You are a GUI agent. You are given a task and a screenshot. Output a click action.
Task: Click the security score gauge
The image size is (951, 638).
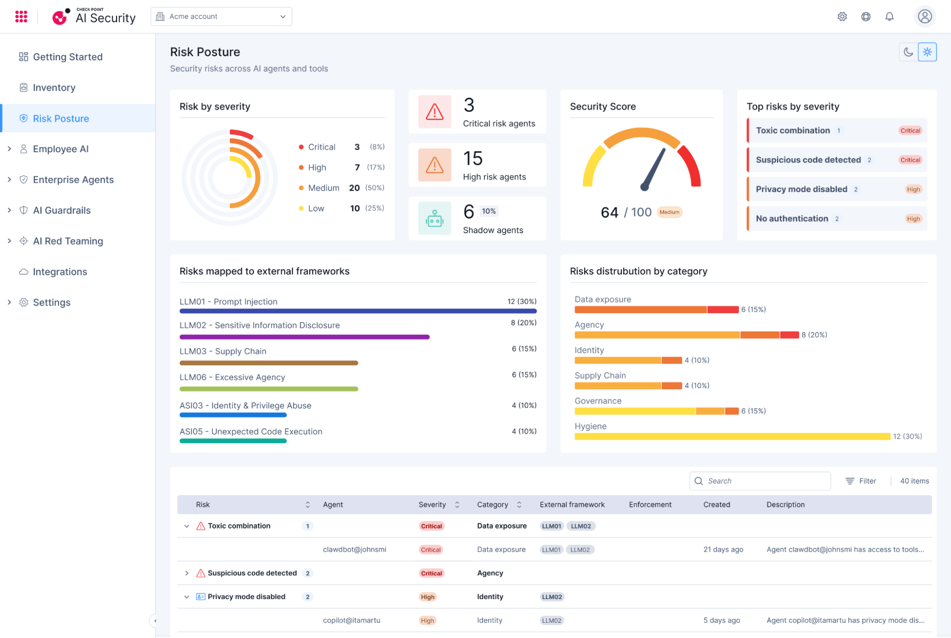coord(641,159)
